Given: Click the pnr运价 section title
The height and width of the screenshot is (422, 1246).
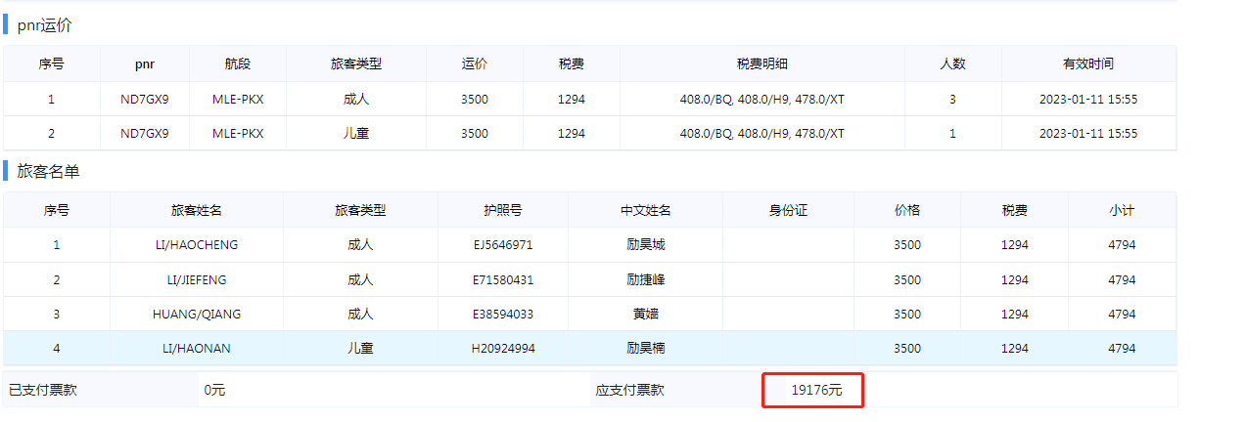Looking at the screenshot, I should 44,25.
